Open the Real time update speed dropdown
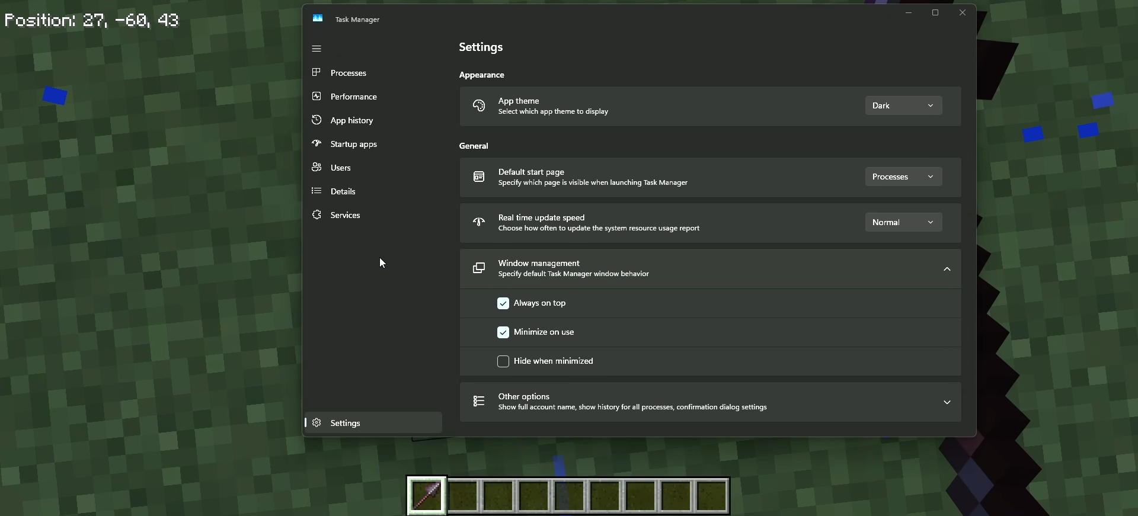The height and width of the screenshot is (516, 1138). point(903,222)
